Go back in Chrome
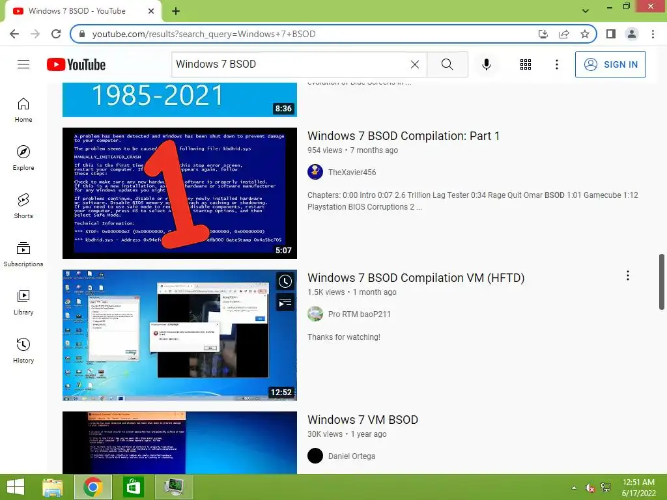This screenshot has width=667, height=500. [x=14, y=34]
